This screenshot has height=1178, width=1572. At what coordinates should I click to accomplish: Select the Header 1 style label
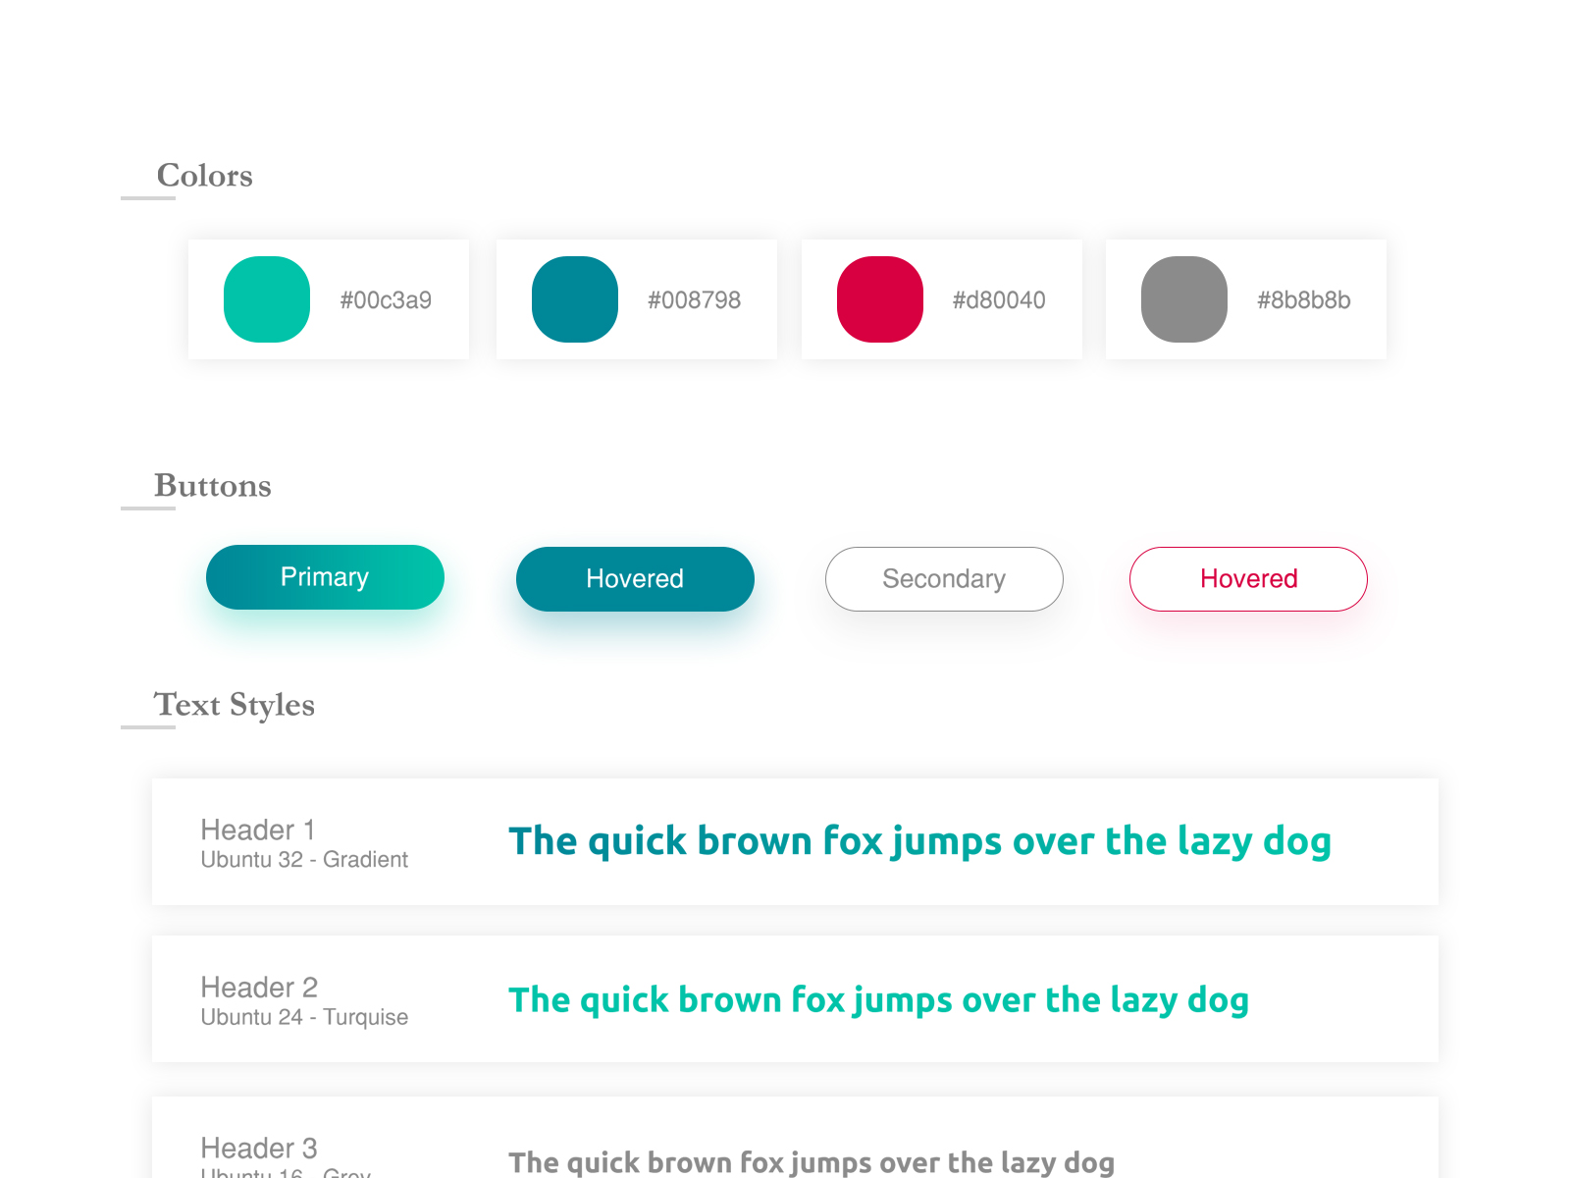[x=257, y=830]
